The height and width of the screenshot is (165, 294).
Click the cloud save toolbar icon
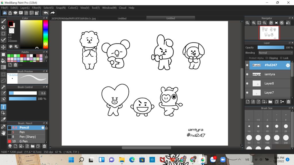5,13
